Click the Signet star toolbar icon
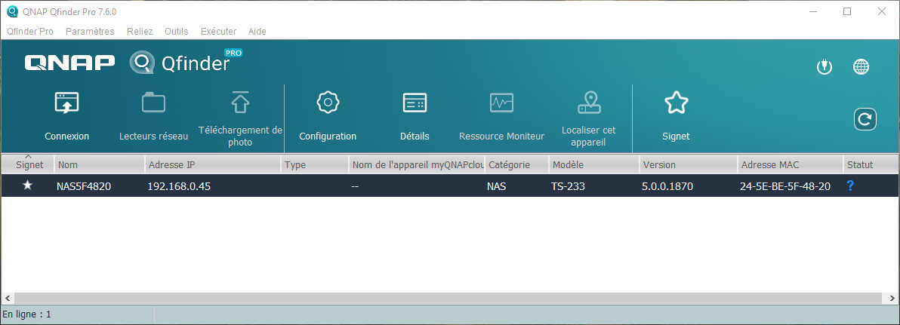The height and width of the screenshot is (325, 900). (x=676, y=103)
